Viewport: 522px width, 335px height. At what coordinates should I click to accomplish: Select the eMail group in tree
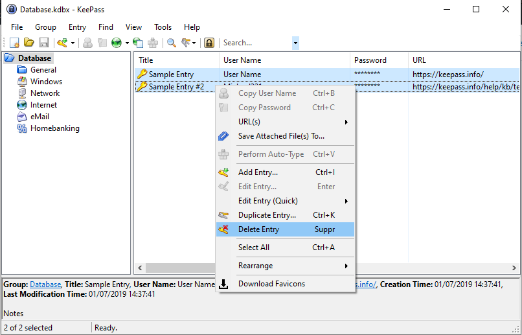[x=40, y=117]
